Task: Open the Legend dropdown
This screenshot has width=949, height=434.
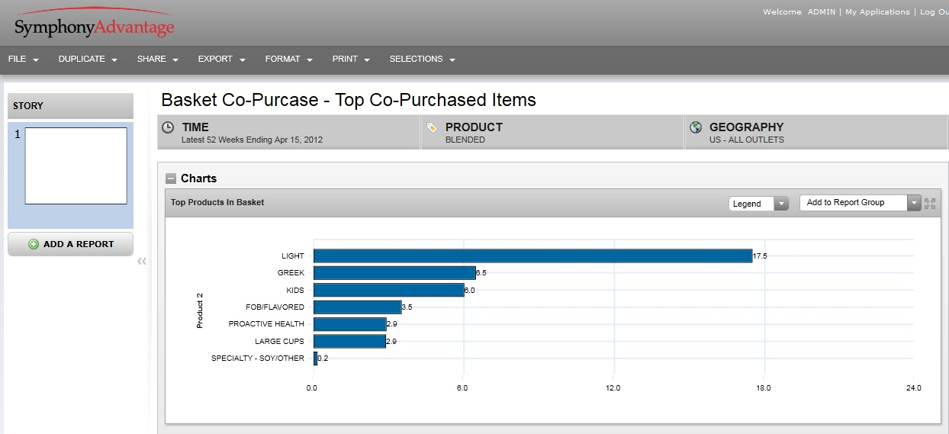Action: click(758, 204)
